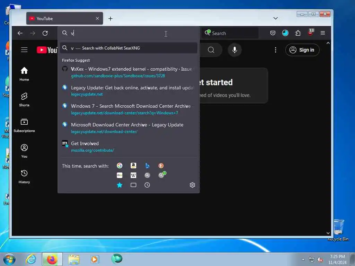The height and width of the screenshot is (266, 355).
Task: Open the Legacy Update: Get back online suggestion
Action: [x=129, y=91]
